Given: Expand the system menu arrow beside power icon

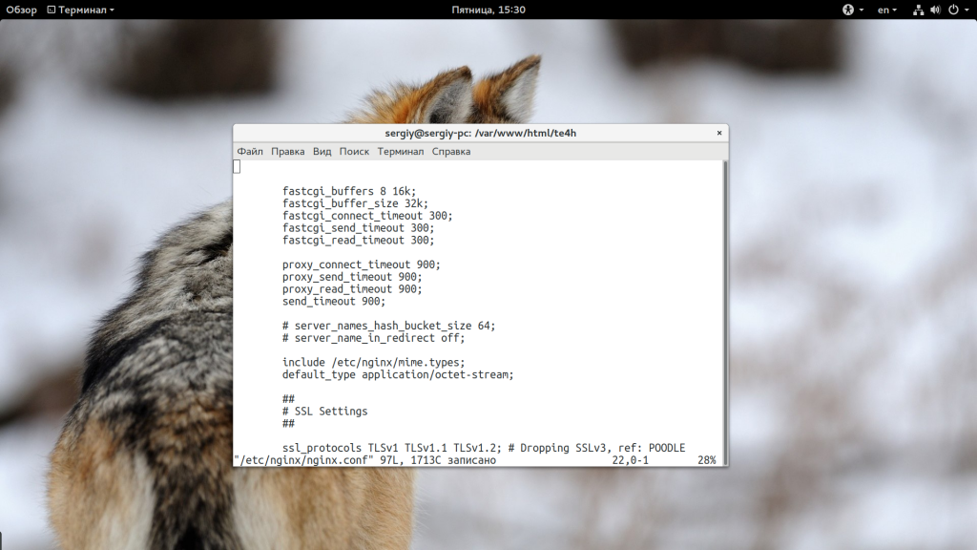Looking at the screenshot, I should tap(965, 10).
